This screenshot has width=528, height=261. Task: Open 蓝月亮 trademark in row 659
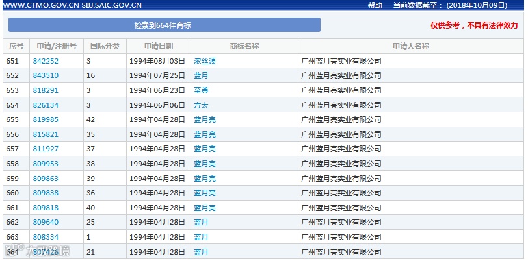point(205,179)
